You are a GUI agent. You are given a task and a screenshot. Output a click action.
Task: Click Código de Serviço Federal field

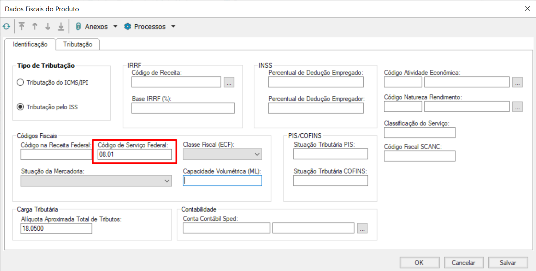coord(135,154)
